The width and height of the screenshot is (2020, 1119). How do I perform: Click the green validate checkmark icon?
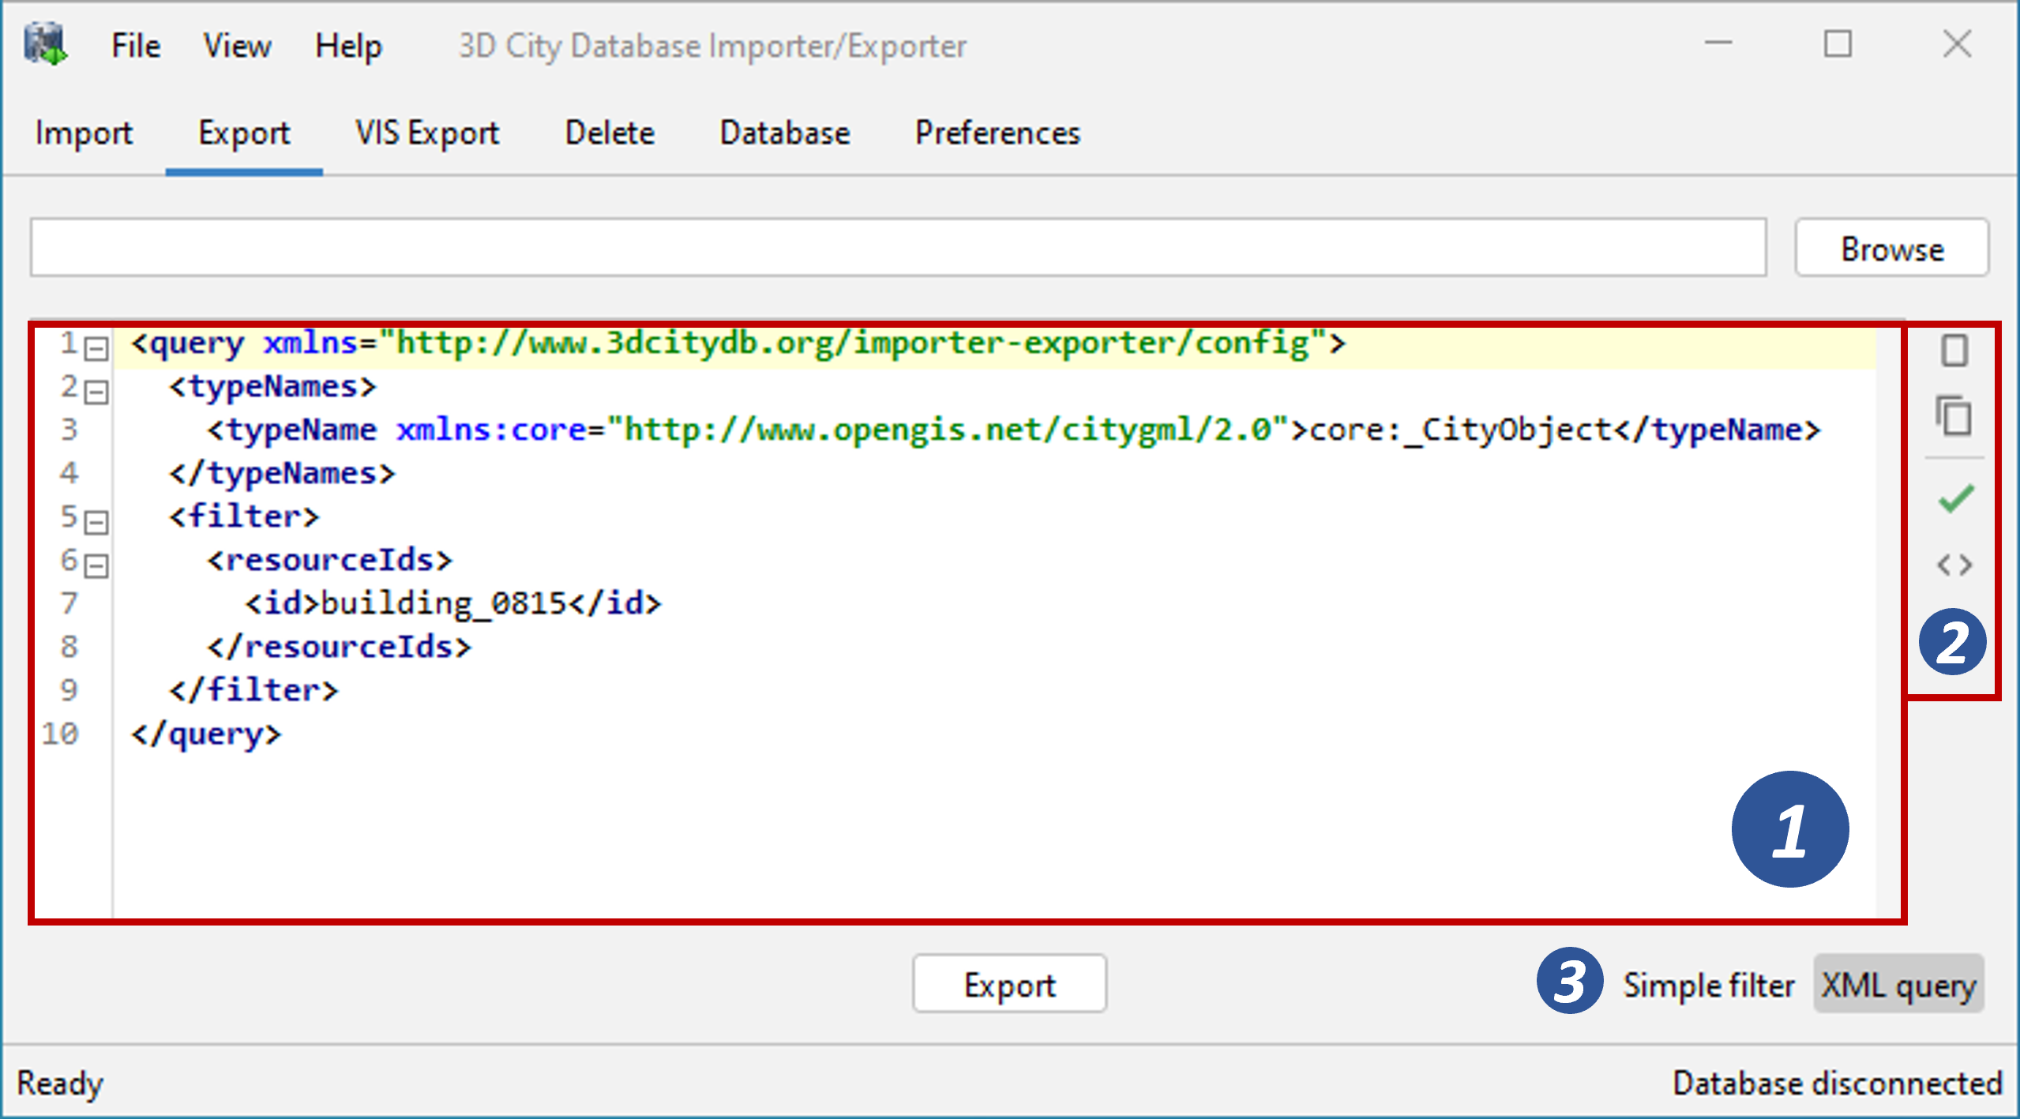click(1956, 498)
